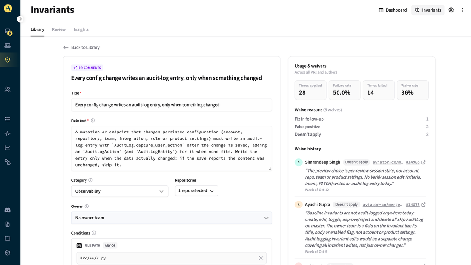Open the settings gear at sidebar bottom
The width and height of the screenshot is (471, 265).
(x=7, y=253)
